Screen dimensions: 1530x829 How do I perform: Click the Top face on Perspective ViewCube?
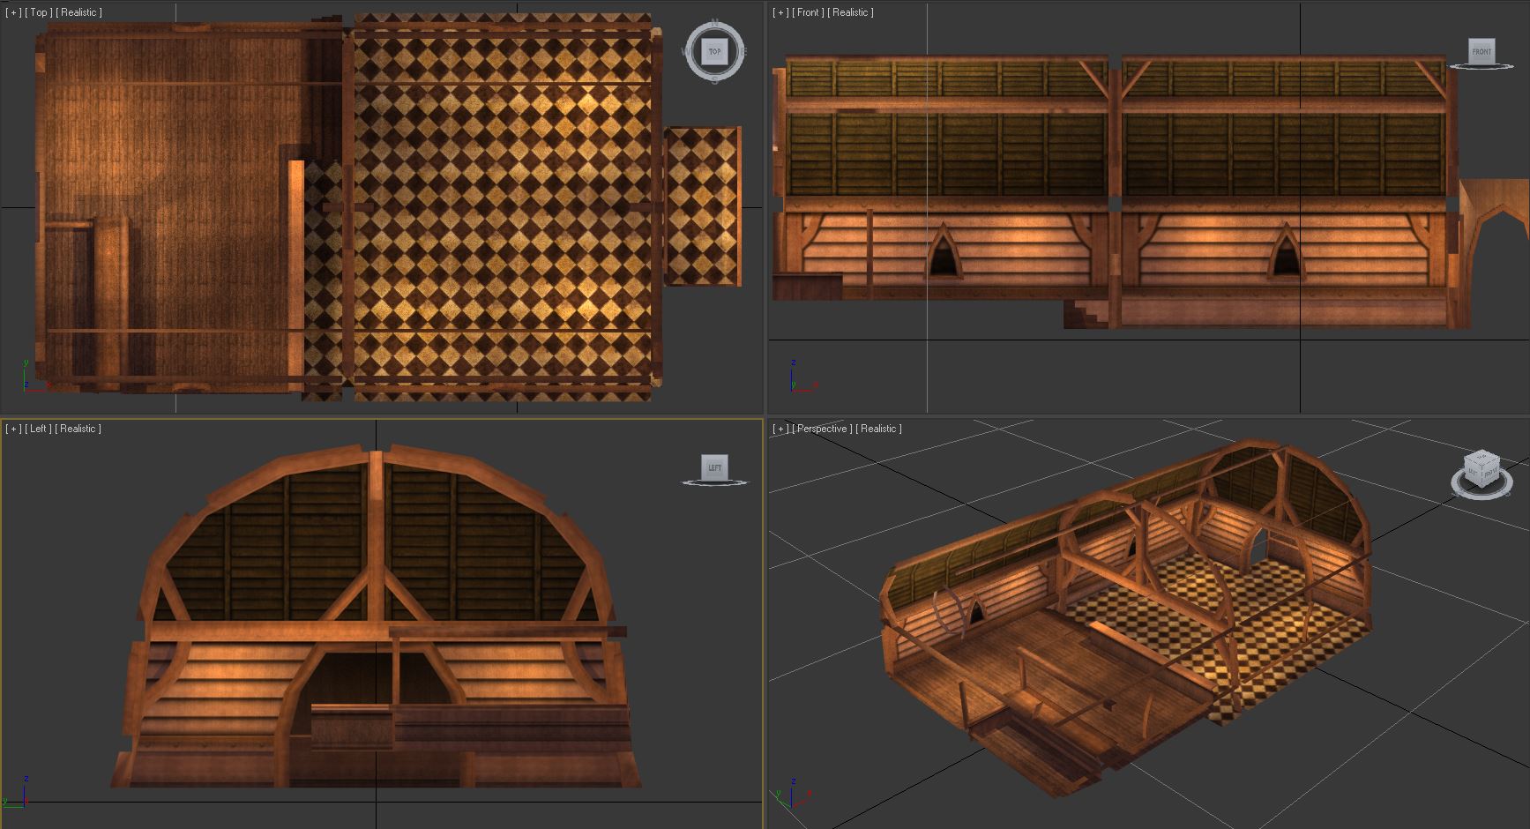1482,458
